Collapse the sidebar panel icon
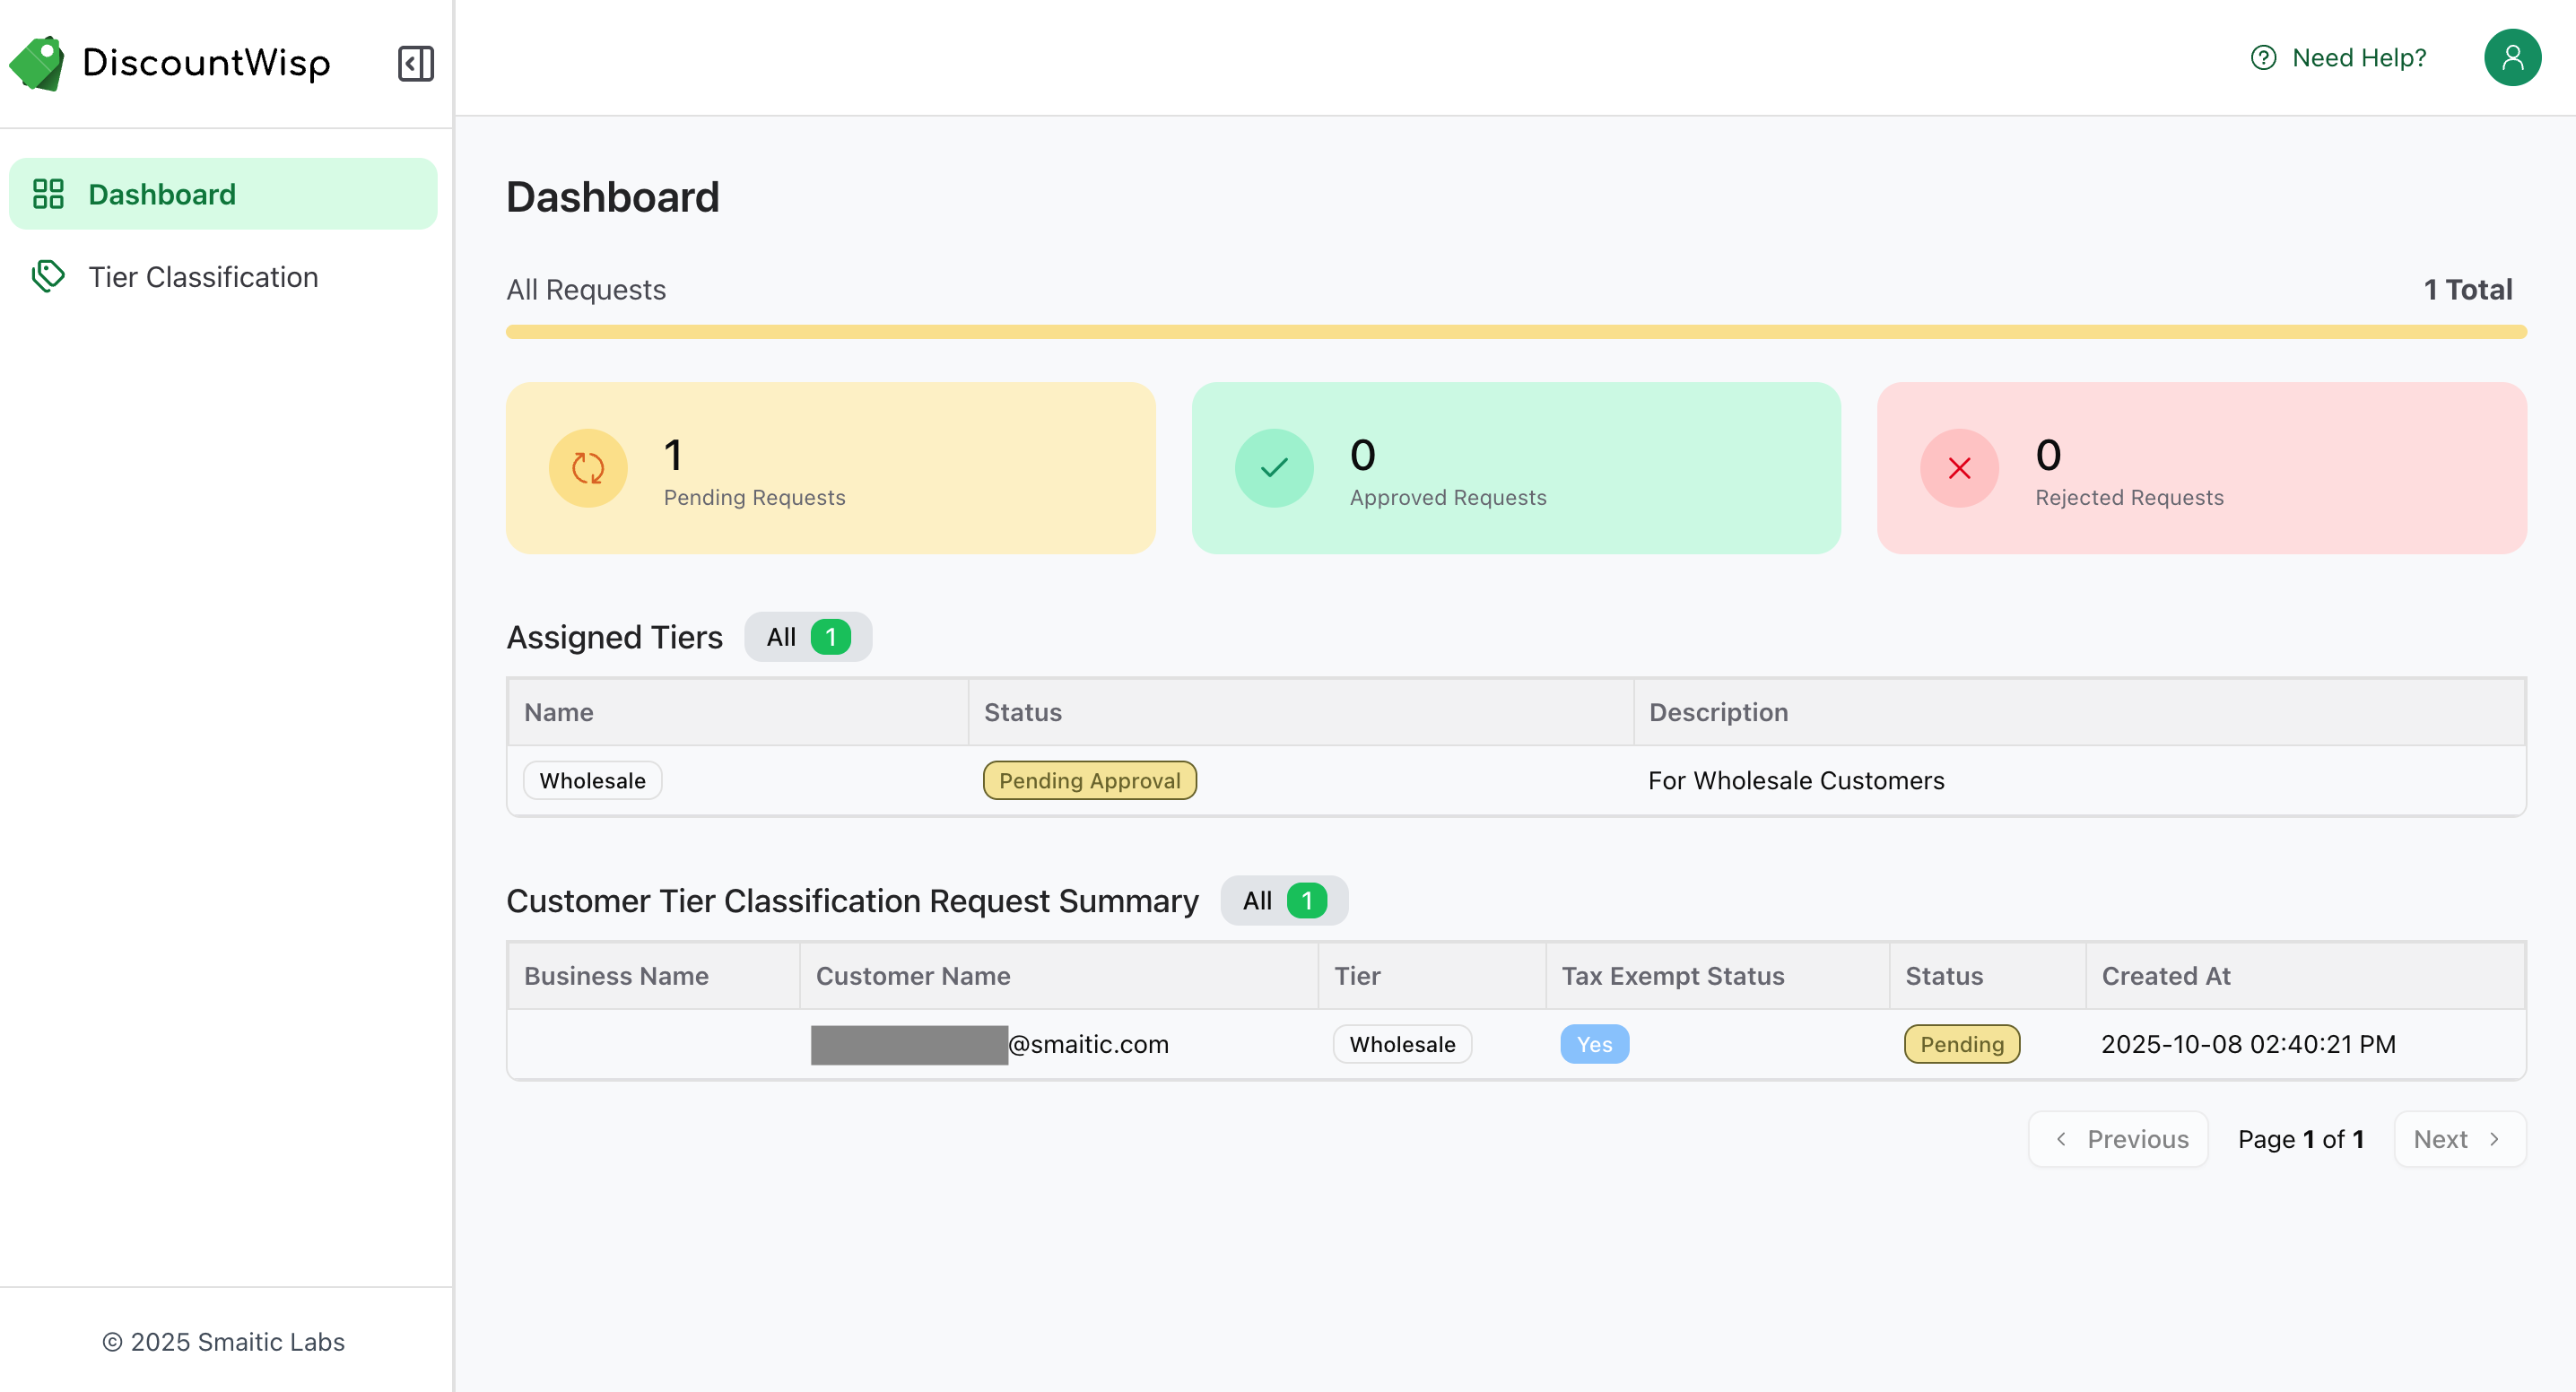The height and width of the screenshot is (1392, 2576). pos(415,63)
